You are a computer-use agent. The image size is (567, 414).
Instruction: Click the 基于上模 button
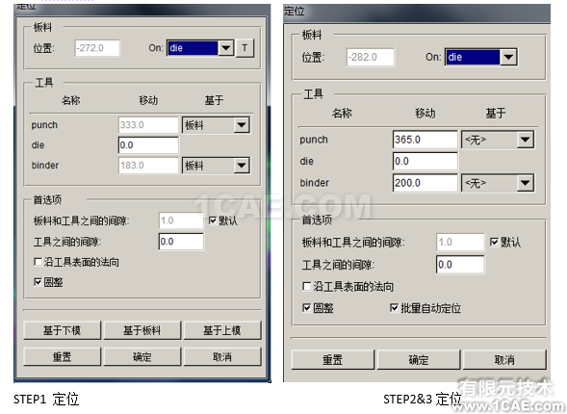coord(222,330)
